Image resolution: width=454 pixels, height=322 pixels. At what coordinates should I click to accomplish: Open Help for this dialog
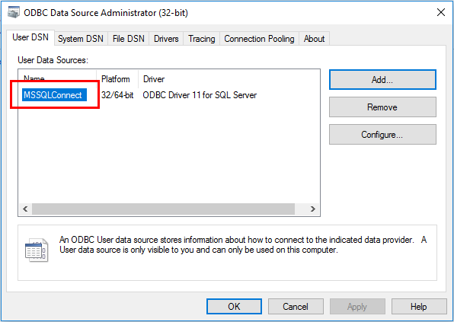pyautogui.click(x=419, y=306)
